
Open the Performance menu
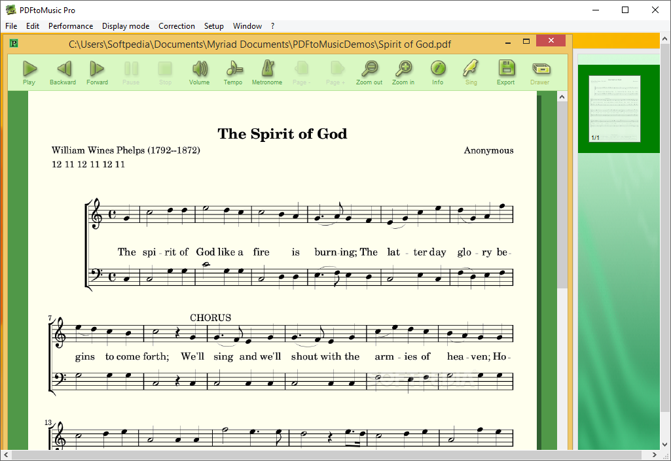(x=71, y=26)
